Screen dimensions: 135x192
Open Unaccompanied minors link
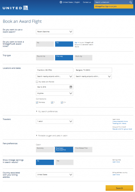click(120, 121)
